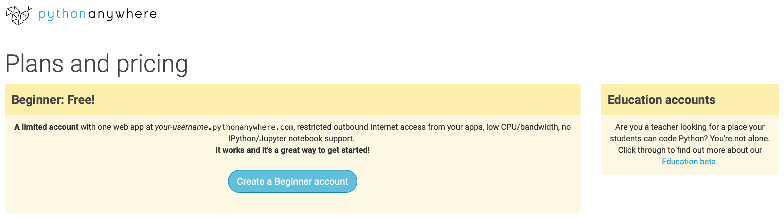784x218 pixels.
Task: Click the "IPython/Jupyter notebook support" text
Action: pos(291,139)
